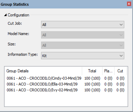Sort by Group Details column header
133x112 pixels.
[x=43, y=71]
